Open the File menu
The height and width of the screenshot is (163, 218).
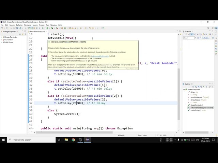[x=2, y=25]
